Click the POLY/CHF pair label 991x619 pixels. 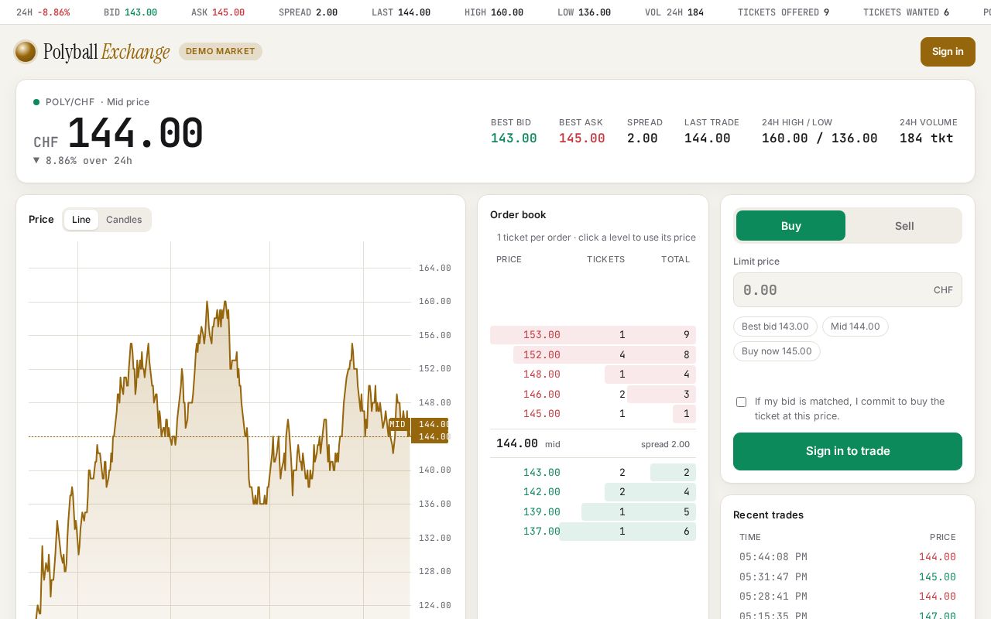click(70, 102)
